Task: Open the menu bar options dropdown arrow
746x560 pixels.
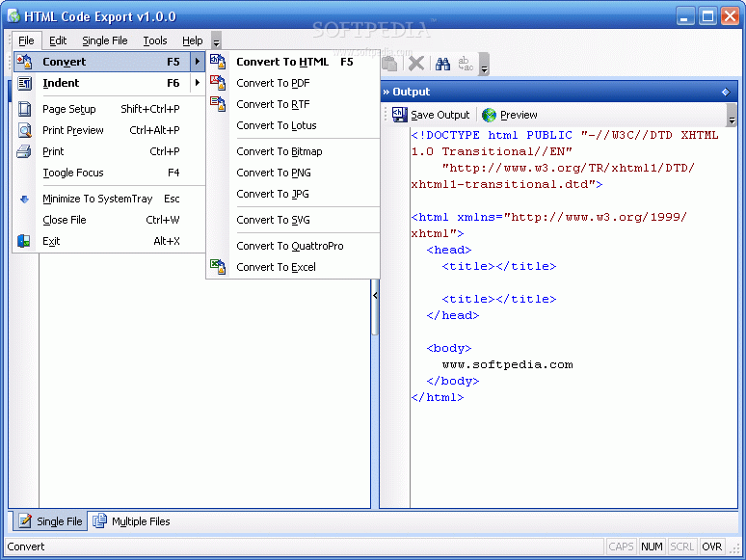Action: pyautogui.click(x=216, y=40)
